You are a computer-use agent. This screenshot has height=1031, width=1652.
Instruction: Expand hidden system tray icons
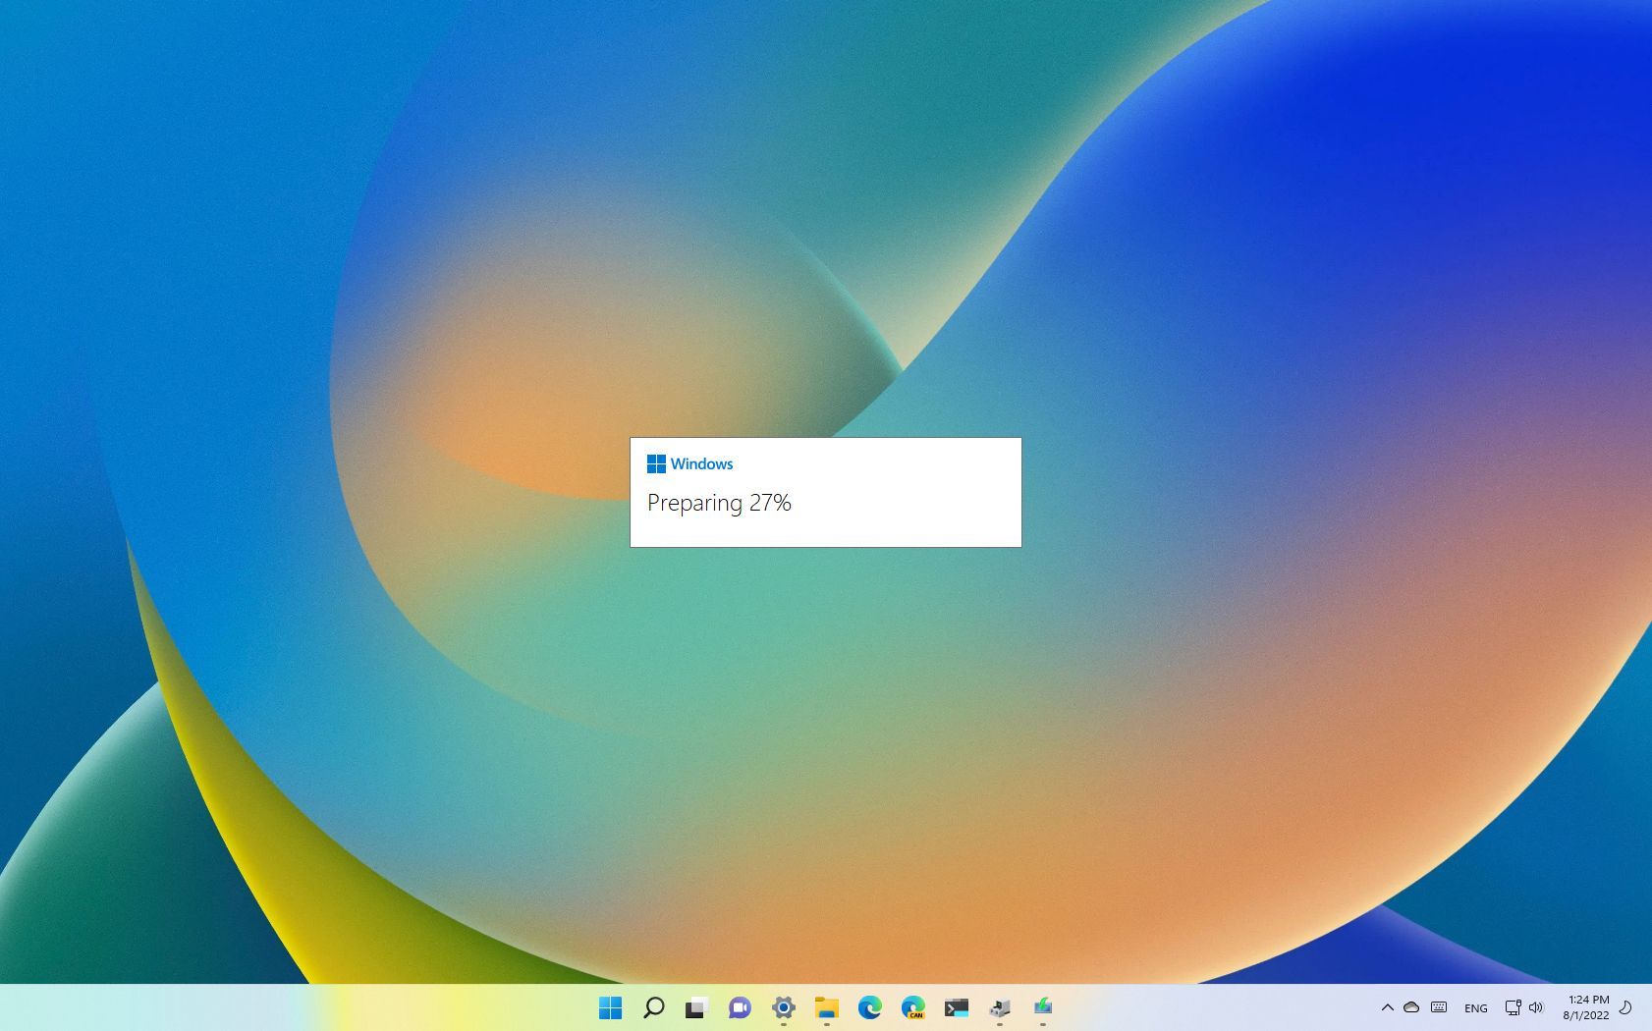pyautogui.click(x=1388, y=1007)
